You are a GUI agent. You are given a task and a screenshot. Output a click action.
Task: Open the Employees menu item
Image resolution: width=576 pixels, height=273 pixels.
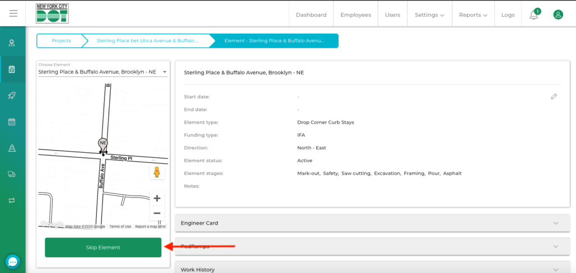pos(355,15)
